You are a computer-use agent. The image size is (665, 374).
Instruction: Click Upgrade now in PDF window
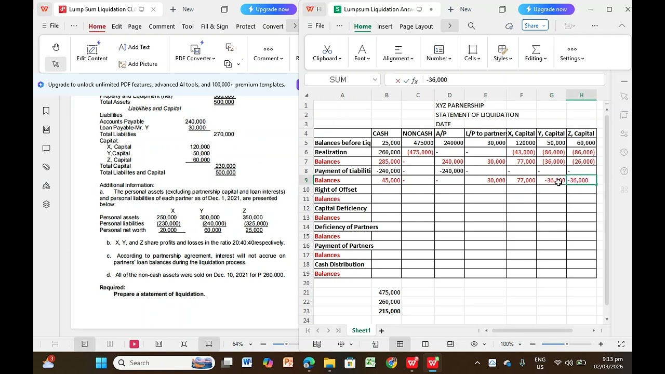[x=269, y=9]
